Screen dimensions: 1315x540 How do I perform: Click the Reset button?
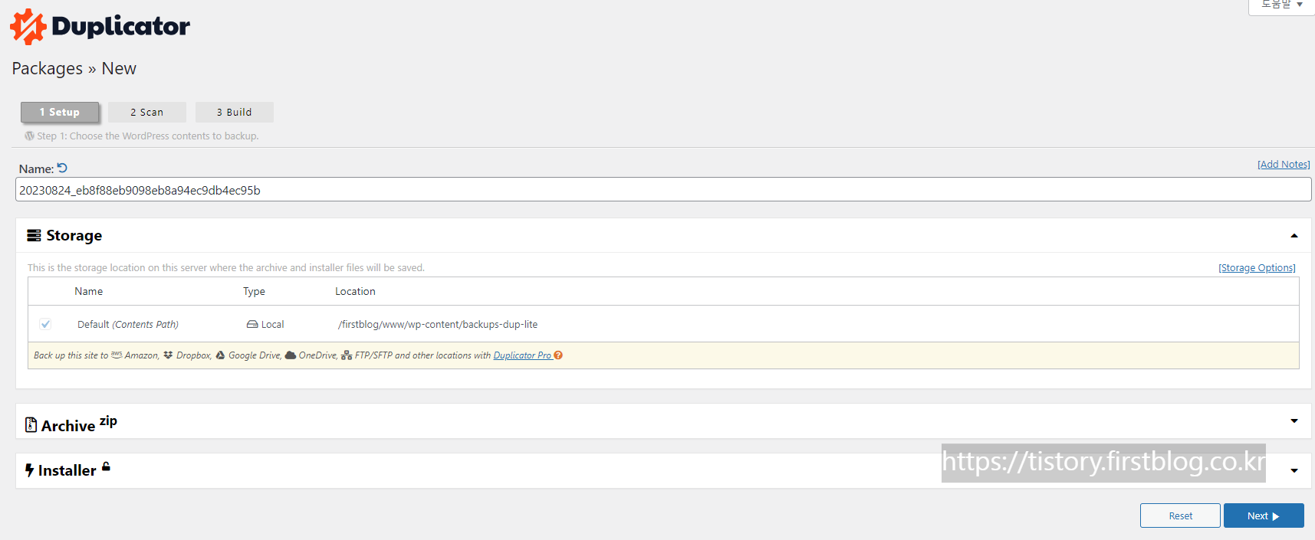pos(1180,515)
